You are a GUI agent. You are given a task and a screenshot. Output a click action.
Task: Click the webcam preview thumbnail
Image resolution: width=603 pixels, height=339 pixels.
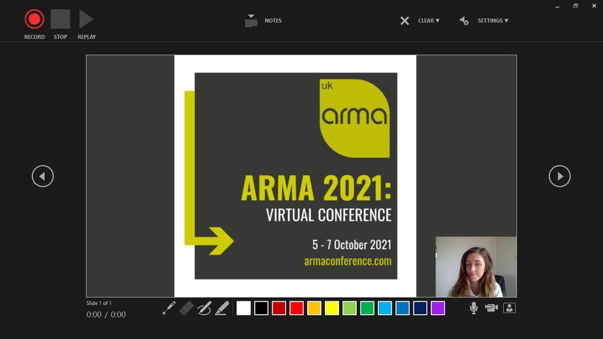pos(476,267)
